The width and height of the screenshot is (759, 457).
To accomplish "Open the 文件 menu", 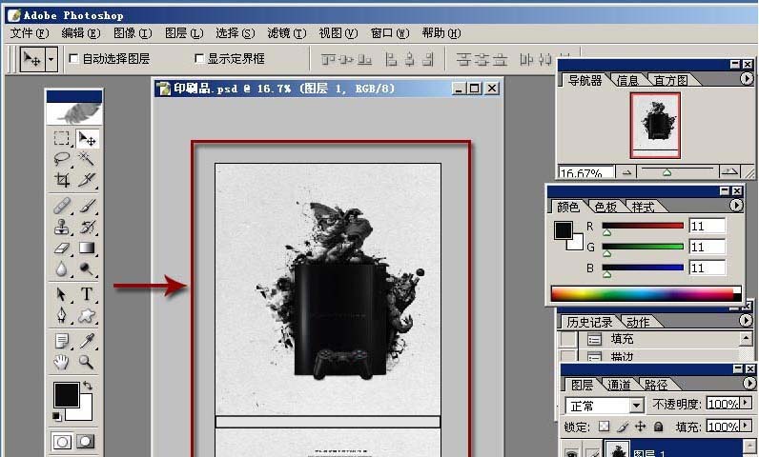I will point(30,33).
